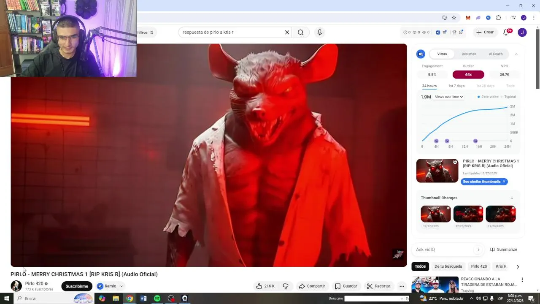Click the Compartir share button

312,286
